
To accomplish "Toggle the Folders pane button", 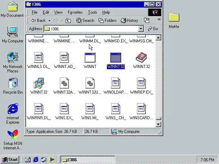I will 107,20.
